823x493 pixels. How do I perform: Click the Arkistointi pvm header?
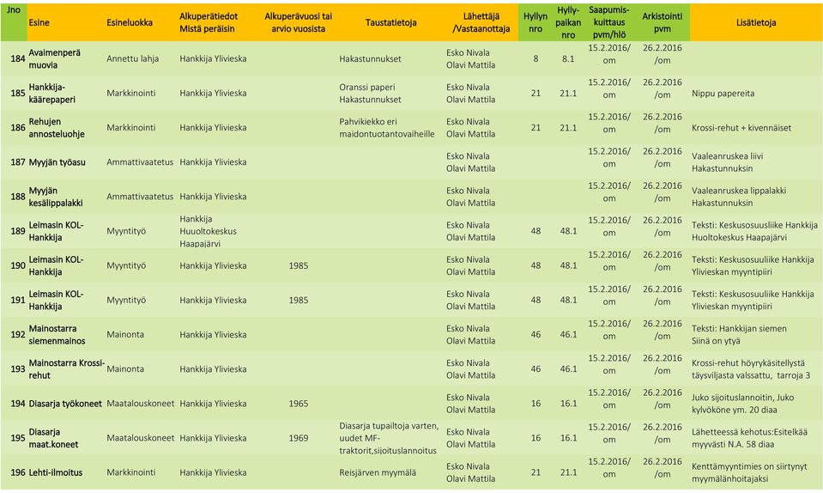[x=663, y=22]
